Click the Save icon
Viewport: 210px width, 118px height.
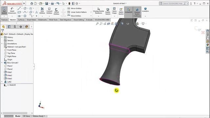click(47, 4)
